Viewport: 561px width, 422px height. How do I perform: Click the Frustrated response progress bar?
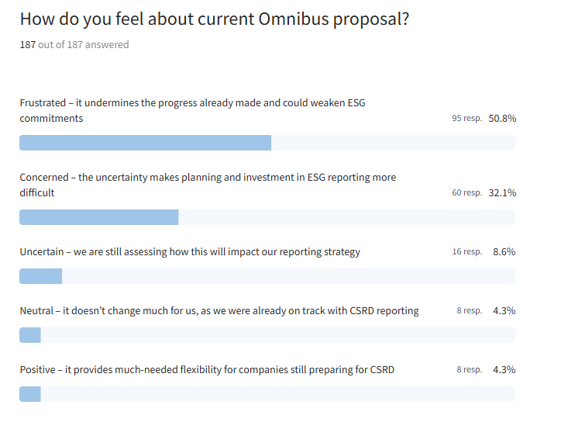pos(267,143)
